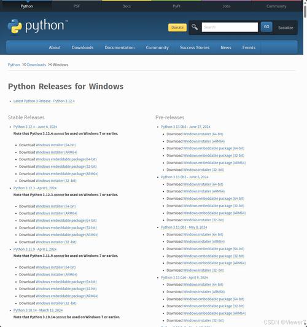The width and height of the screenshot is (307, 327).
Task: Open the Documentation navigation menu
Action: tap(120, 47)
